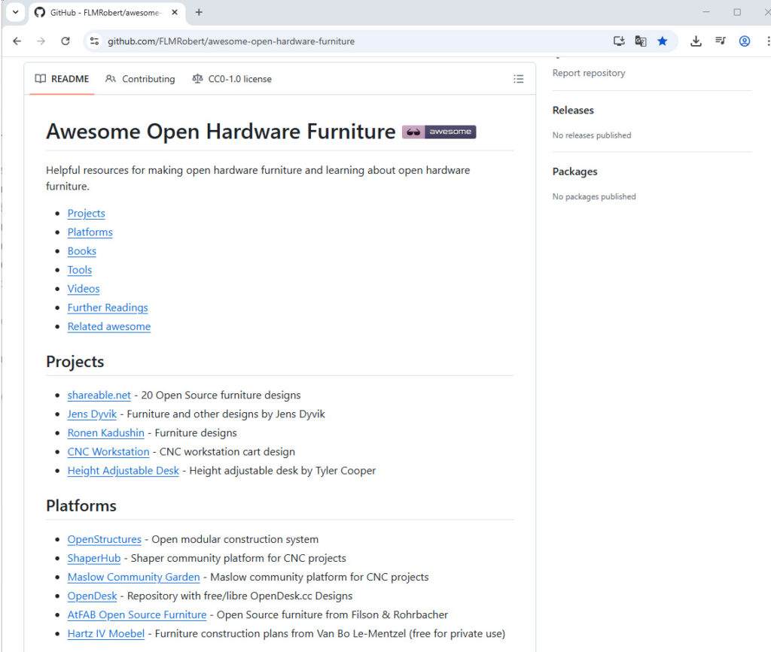This screenshot has height=652, width=771.
Task: Click the browser reload icon
Action: coord(66,41)
